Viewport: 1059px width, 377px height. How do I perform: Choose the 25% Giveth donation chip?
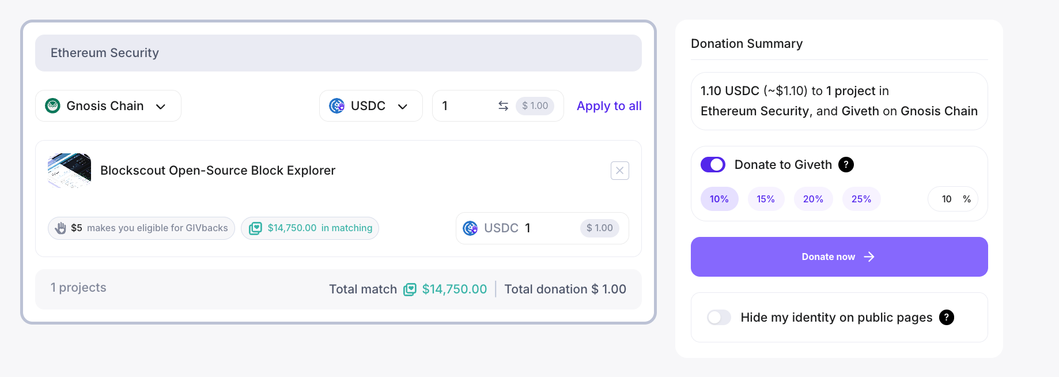tap(861, 199)
